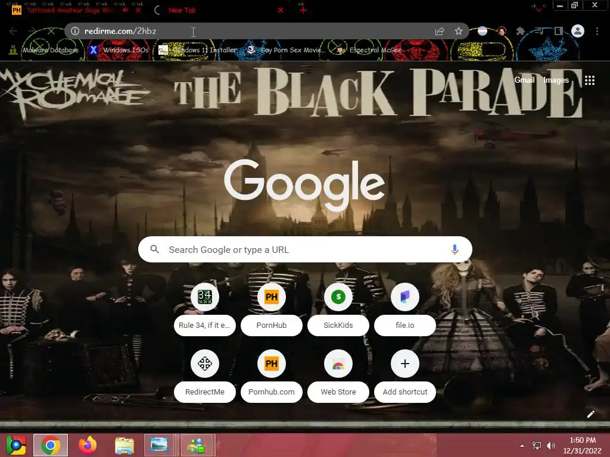This screenshot has width=610, height=457.
Task: Launch Firefox from the taskbar
Action: 88,445
